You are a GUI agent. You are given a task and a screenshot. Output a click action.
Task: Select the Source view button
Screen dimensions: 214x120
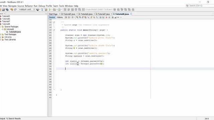(52, 17)
